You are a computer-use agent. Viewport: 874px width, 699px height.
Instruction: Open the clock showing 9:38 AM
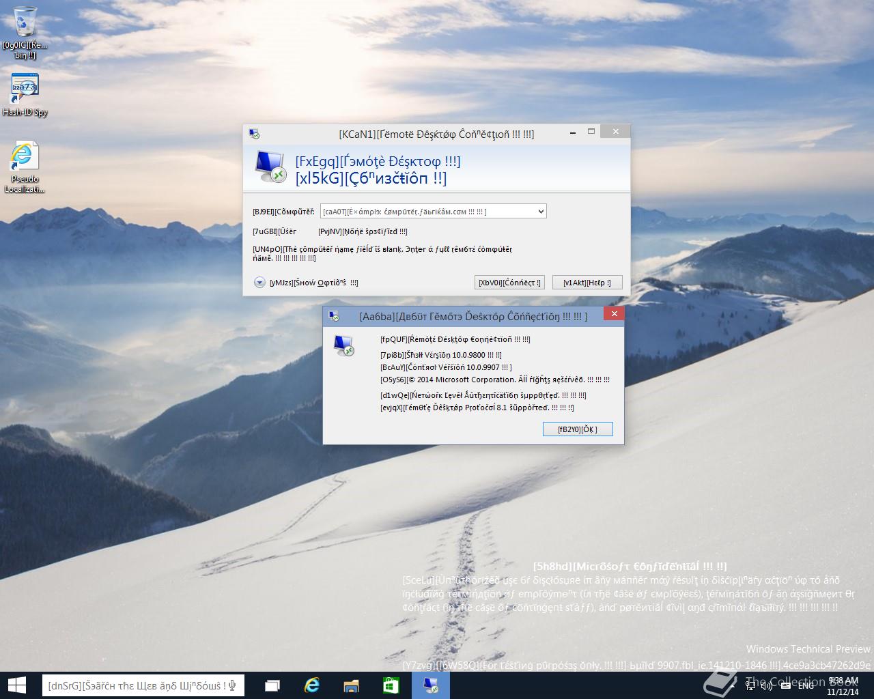point(842,685)
